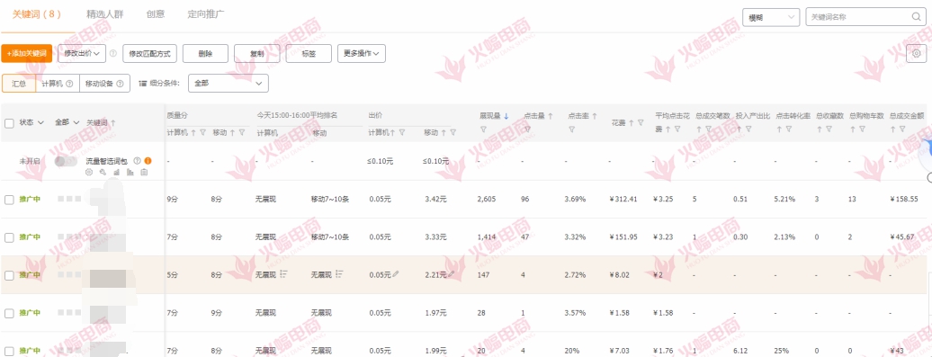Image resolution: width=932 pixels, height=357 pixels.
Task: Click pencil icon beside 2.21元 mobile bid
Action: [x=451, y=274]
